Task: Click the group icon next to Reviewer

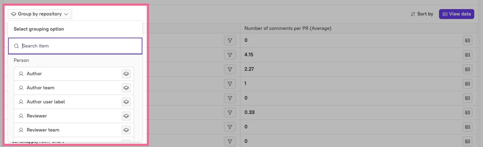Action: (126, 116)
